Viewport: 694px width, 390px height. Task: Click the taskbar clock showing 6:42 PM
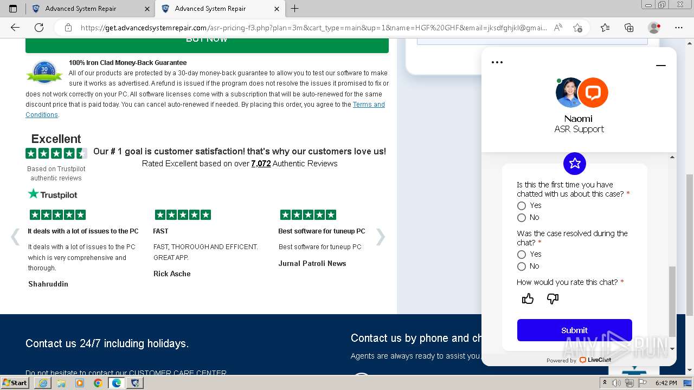pos(666,383)
